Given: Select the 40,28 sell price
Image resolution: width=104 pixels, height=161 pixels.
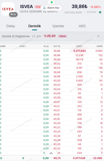Looking at the screenshot, I should tap(57, 140).
